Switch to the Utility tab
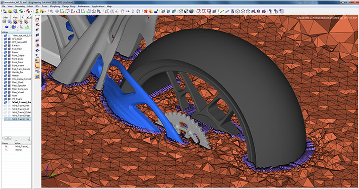 5,17
